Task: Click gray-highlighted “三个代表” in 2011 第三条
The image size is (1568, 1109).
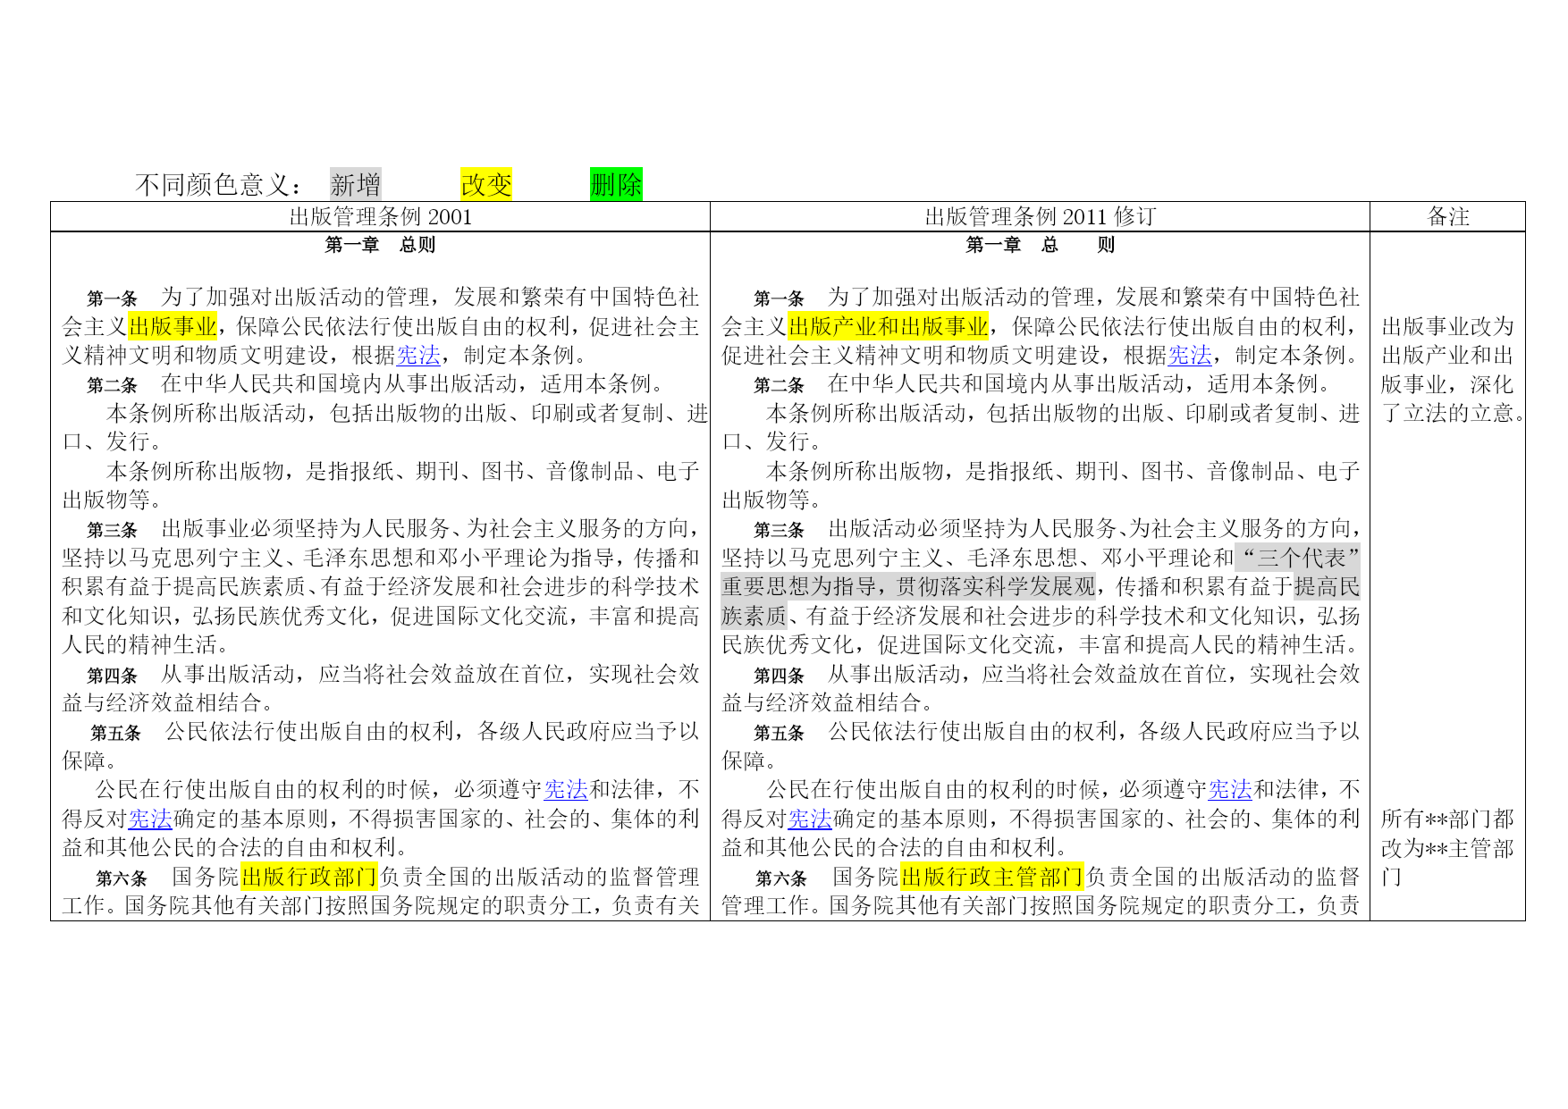Action: click(x=1297, y=559)
